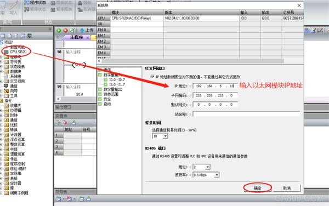Open the baud rate 9.6 Kbps dropdown
Screen dimensions: 329x206
tap(217, 175)
